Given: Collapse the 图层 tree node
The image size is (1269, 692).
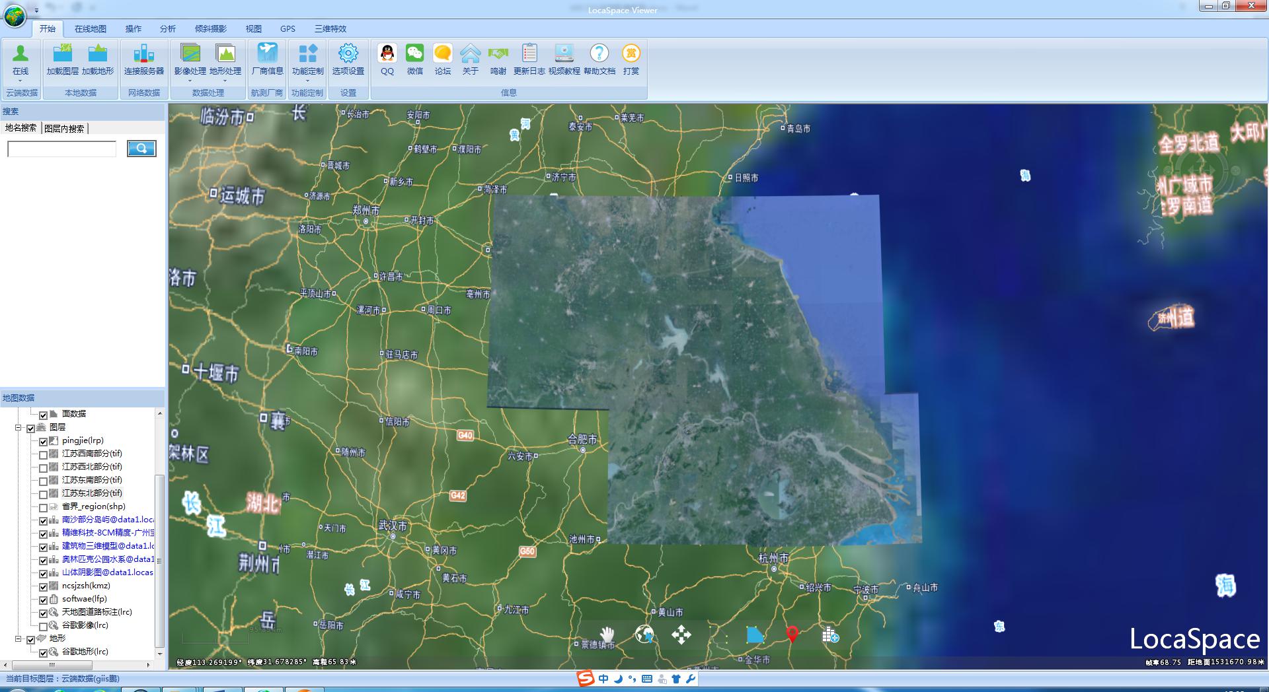Looking at the screenshot, I should tap(19, 428).
